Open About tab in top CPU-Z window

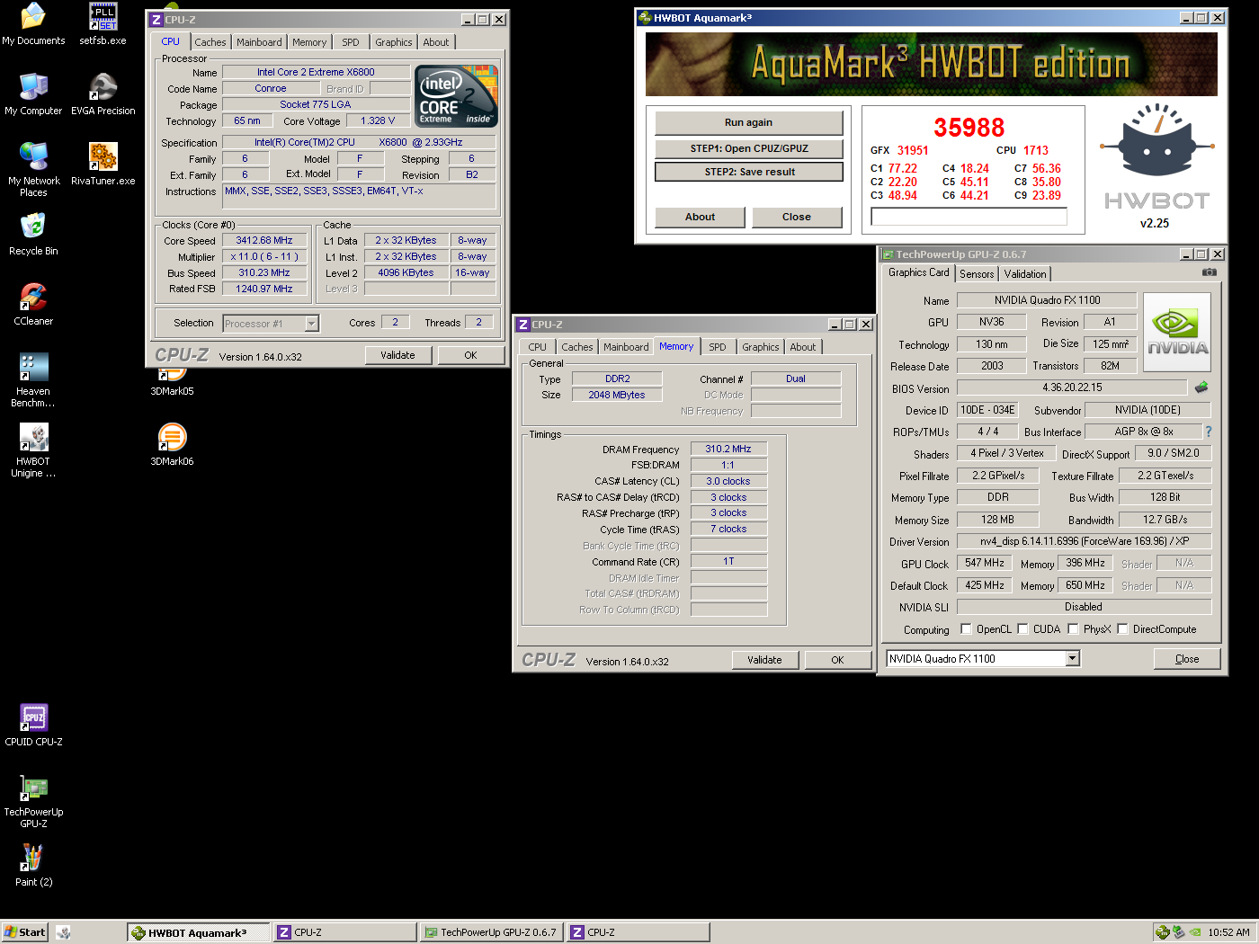tap(436, 42)
